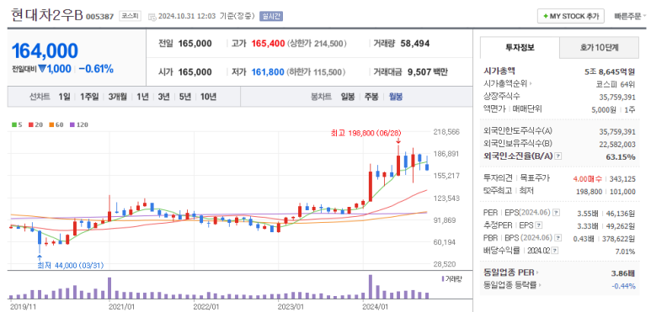
Task: Open the 시가총액순위 link
Action: [x=508, y=83]
